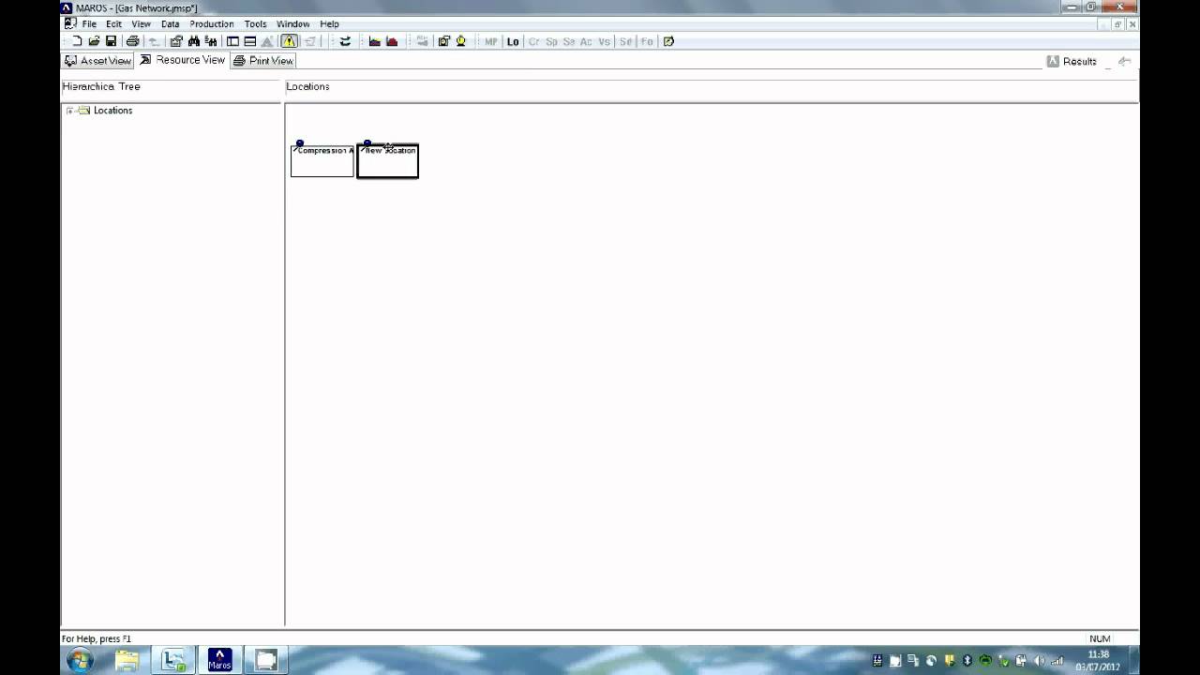Click the MP toolbar button
The width and height of the screenshot is (1200, 675).
(x=491, y=41)
